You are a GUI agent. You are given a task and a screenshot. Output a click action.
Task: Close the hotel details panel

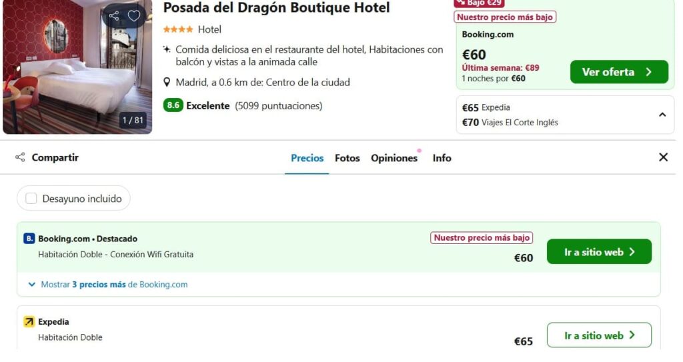(x=663, y=157)
